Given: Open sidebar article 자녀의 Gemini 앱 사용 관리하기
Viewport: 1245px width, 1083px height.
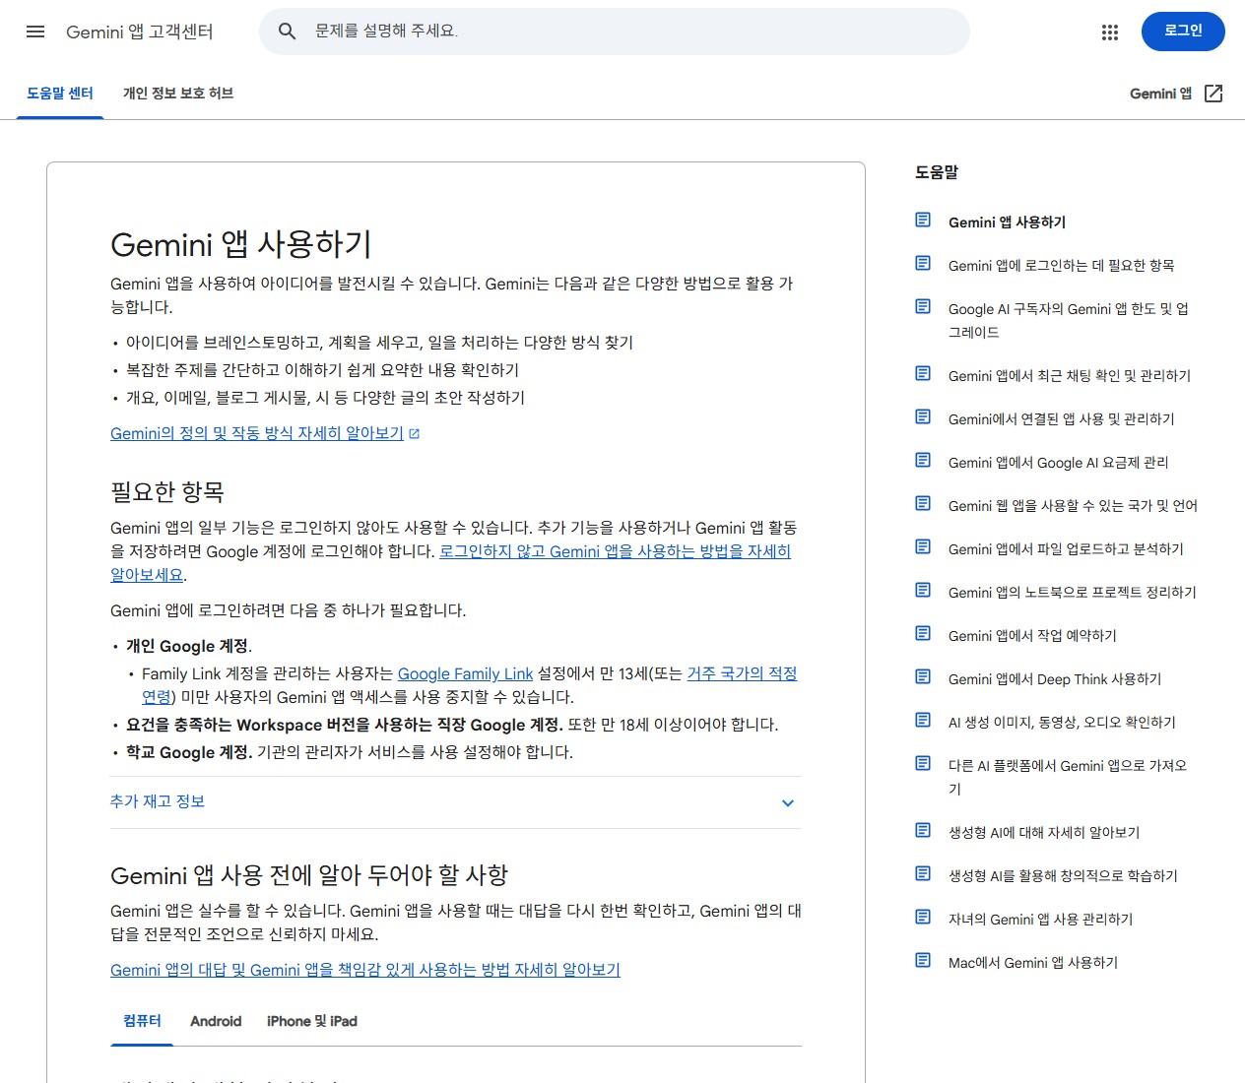Looking at the screenshot, I should point(1040,920).
